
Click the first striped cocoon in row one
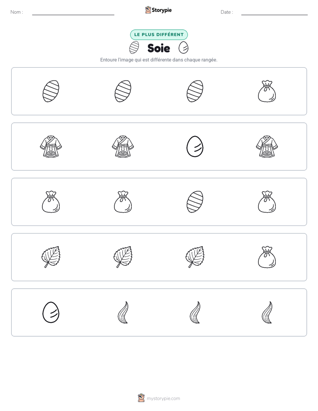51,91
